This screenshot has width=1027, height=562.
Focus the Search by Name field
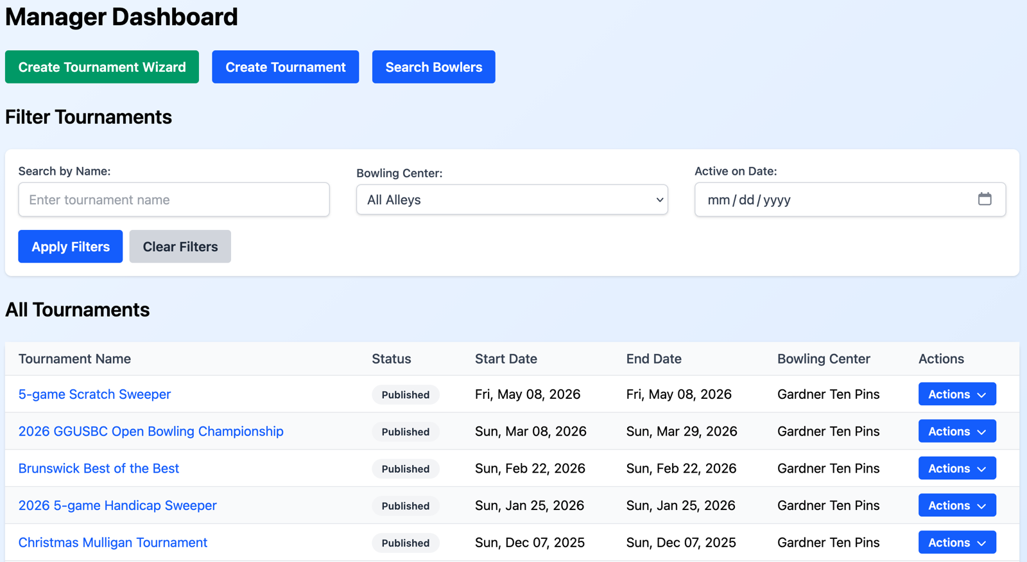[174, 200]
